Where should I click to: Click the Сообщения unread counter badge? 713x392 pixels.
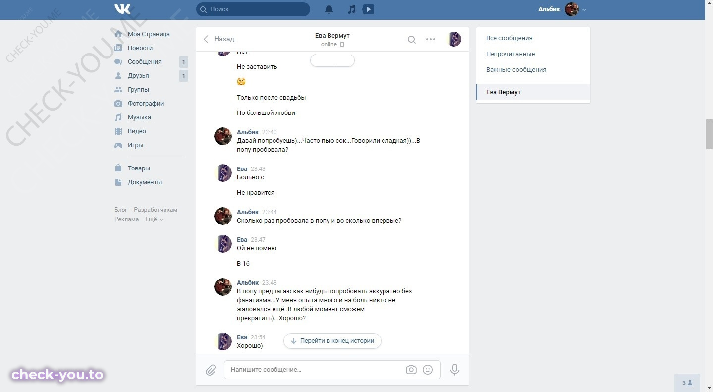pos(183,62)
